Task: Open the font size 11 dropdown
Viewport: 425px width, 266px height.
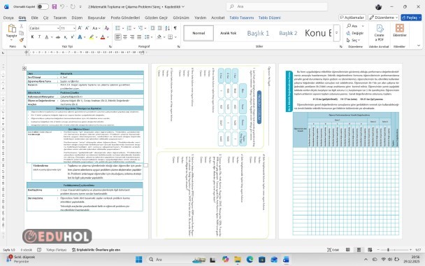Action: tap(74, 28)
